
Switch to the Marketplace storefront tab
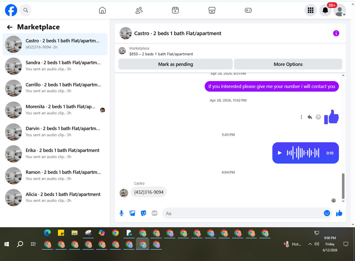point(212,10)
